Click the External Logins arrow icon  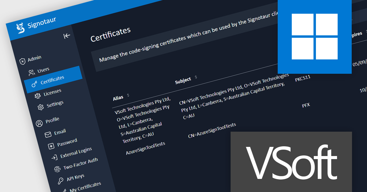[54, 158]
